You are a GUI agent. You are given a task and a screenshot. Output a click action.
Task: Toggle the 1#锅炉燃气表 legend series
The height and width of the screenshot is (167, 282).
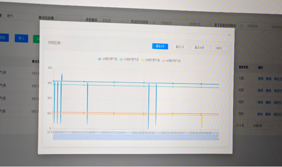108,59
